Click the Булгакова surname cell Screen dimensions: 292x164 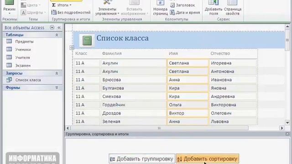pyautogui.click(x=133, y=88)
